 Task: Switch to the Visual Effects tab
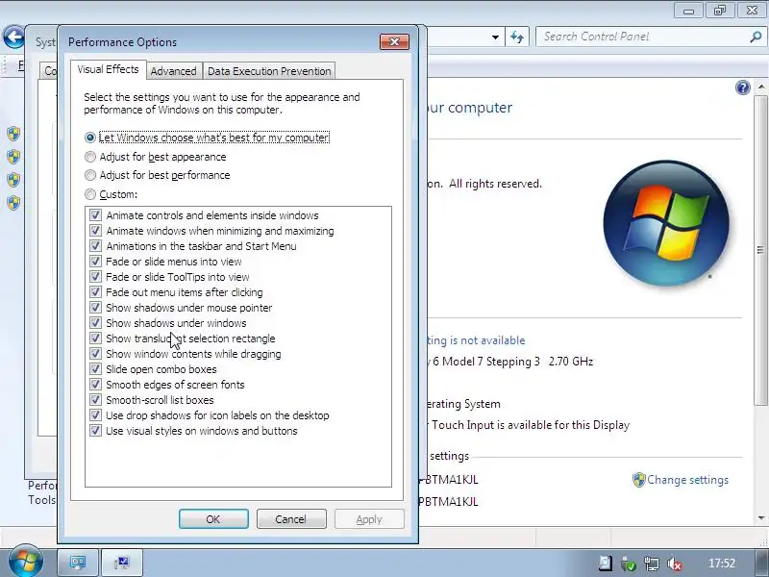click(x=108, y=69)
